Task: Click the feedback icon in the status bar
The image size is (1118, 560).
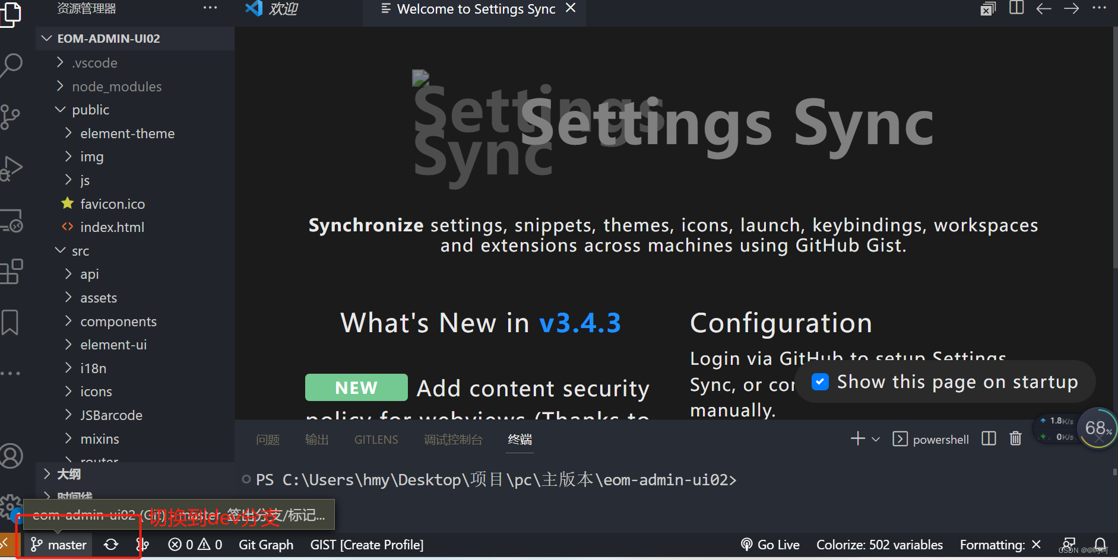Action: pos(1069,544)
